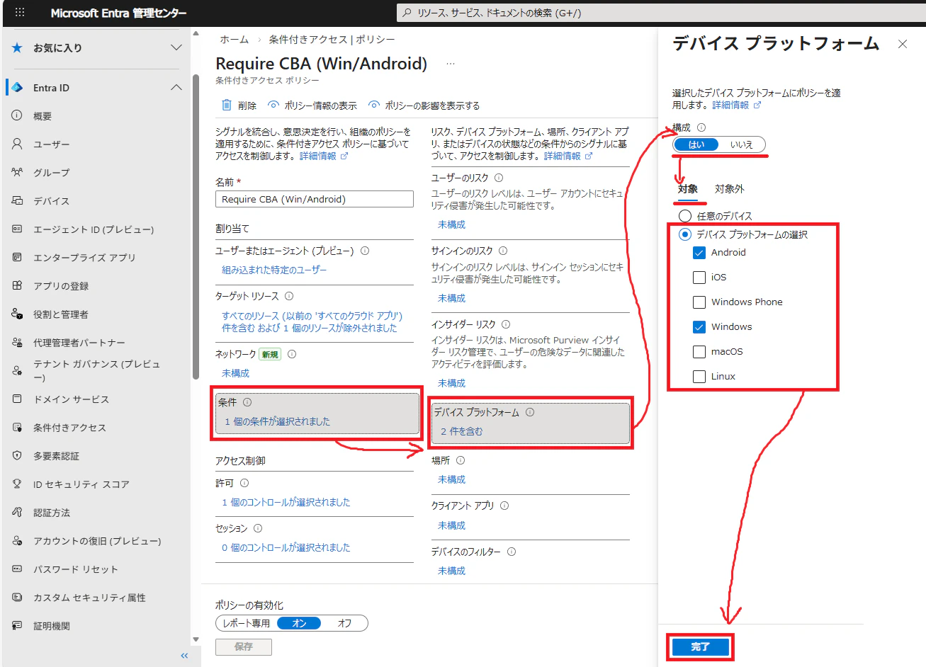The image size is (926, 667).
Task: Open テナント ガバナンス in sidebar
Action: [96, 370]
